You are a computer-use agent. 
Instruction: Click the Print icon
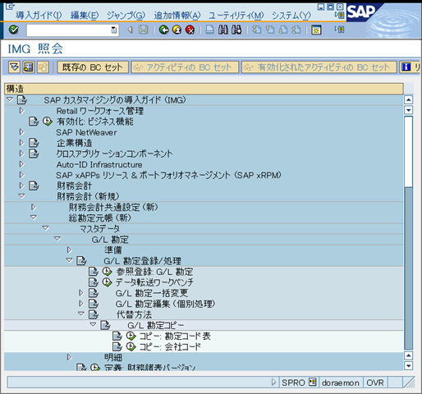pos(209,30)
